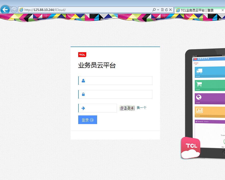Click the lock icon in password field
225x180 pixels.
click(83, 94)
